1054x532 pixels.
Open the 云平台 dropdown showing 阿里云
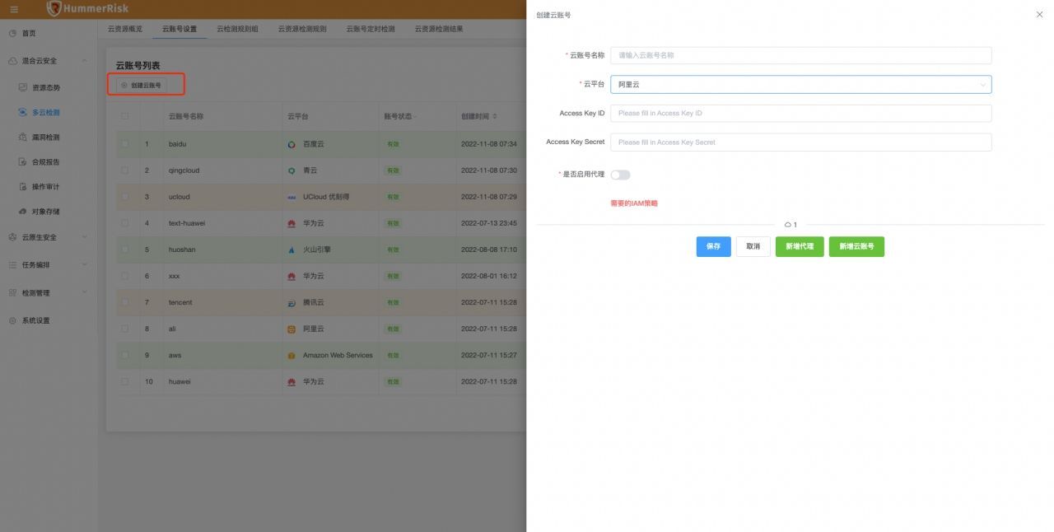pos(800,84)
